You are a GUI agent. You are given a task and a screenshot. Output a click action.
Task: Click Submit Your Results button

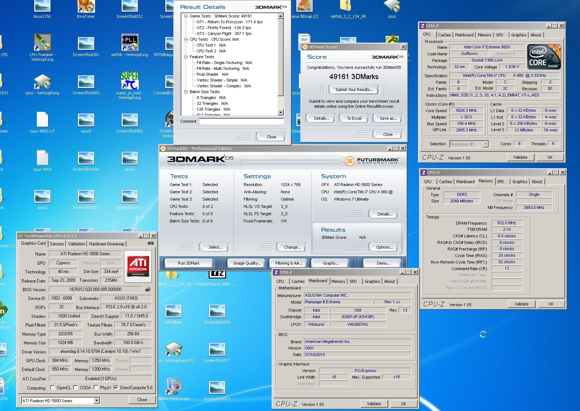tap(354, 90)
